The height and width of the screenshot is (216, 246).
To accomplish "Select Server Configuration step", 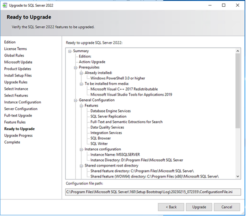I will pos(21,109).
